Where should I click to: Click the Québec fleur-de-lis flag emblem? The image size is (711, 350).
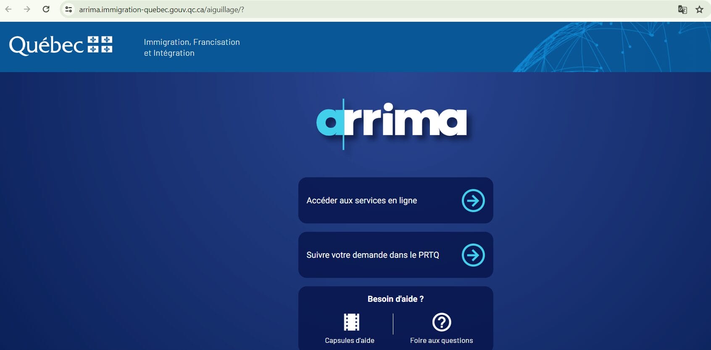[x=100, y=44]
